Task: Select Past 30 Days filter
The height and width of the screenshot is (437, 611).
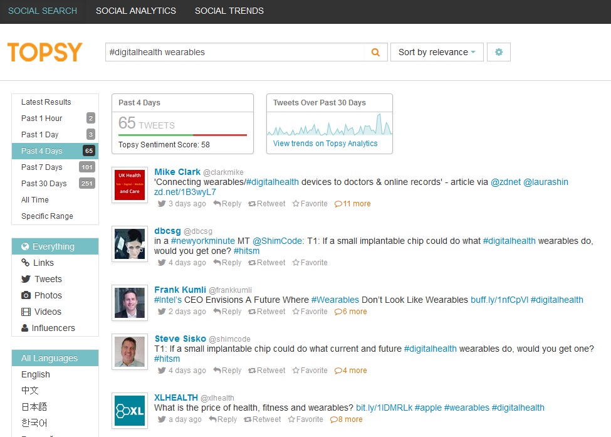Action: 55,184
